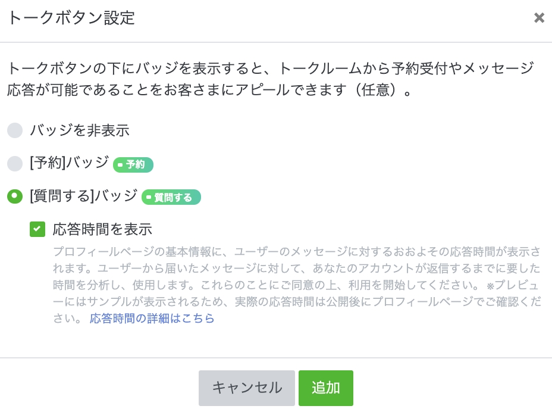Click the バッジを非表示 label text
552x412 pixels.
[80, 130]
